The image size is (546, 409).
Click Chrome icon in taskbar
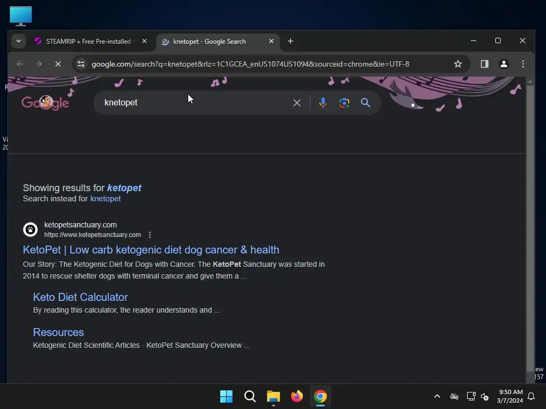tap(320, 396)
